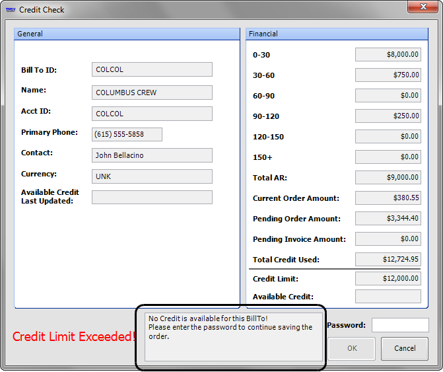
Task: Click Pending Order Amount value $3,344.40
Action: click(x=388, y=218)
